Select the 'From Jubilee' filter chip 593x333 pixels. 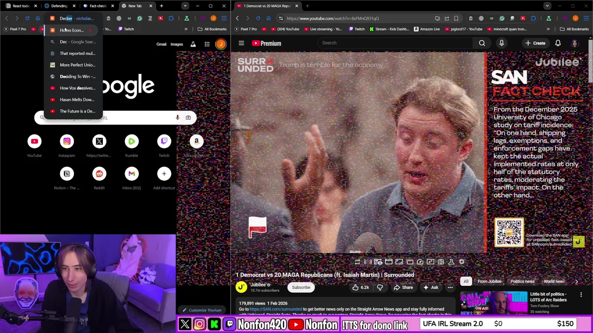[489, 281]
